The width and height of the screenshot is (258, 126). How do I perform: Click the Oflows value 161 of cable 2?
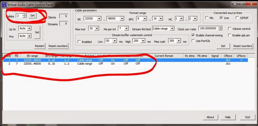(x=228, y=64)
